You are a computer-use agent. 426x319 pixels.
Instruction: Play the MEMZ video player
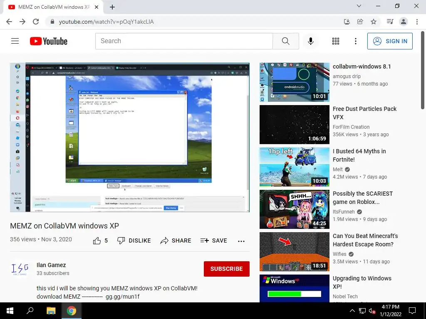tap(130, 137)
